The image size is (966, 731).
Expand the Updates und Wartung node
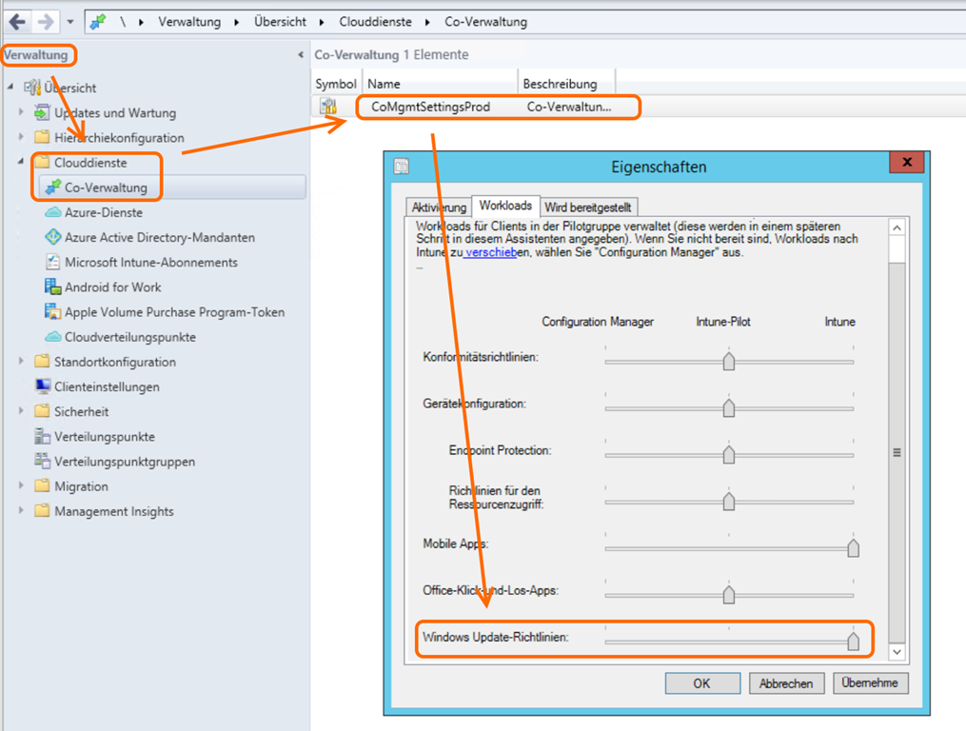point(22,112)
